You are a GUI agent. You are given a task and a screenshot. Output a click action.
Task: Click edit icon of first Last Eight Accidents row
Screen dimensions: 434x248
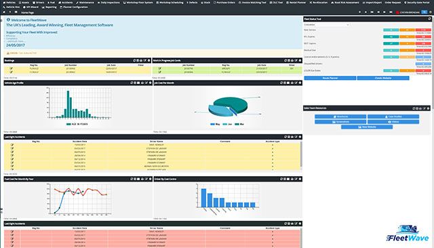click(12, 144)
